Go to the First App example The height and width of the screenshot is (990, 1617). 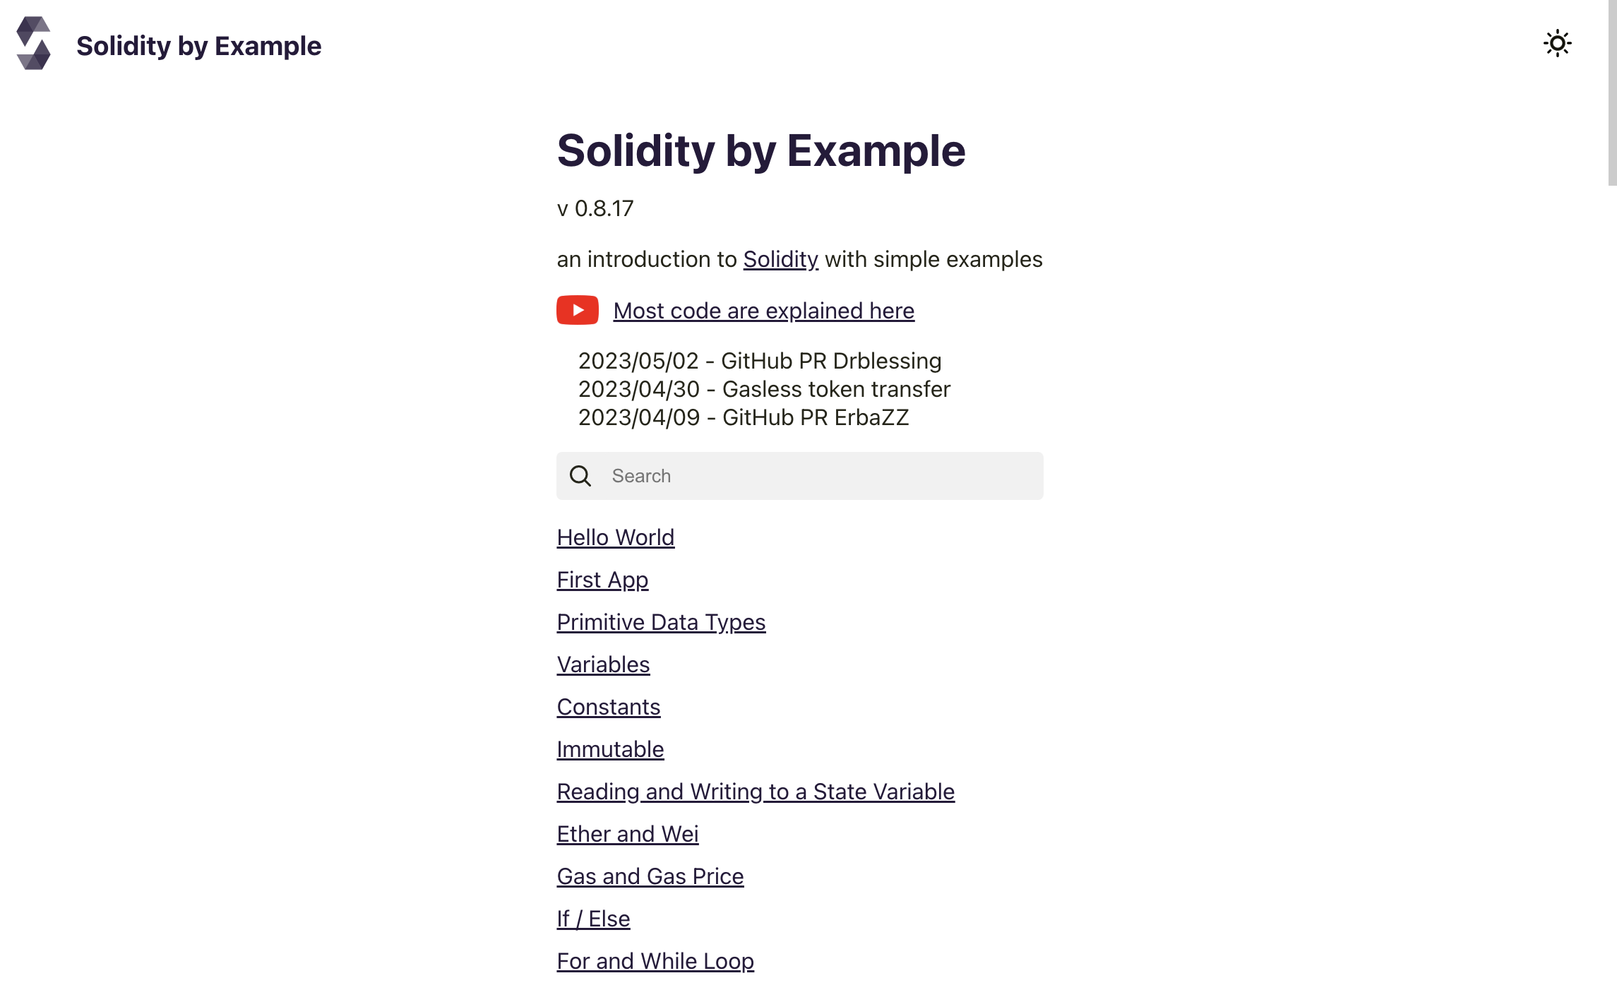click(602, 580)
